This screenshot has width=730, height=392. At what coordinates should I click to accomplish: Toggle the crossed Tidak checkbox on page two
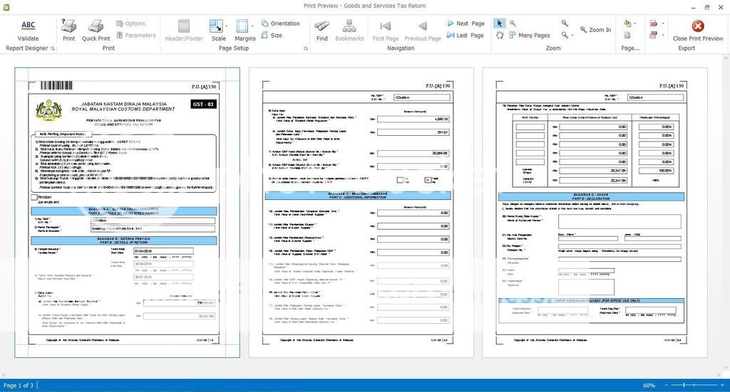pos(428,180)
